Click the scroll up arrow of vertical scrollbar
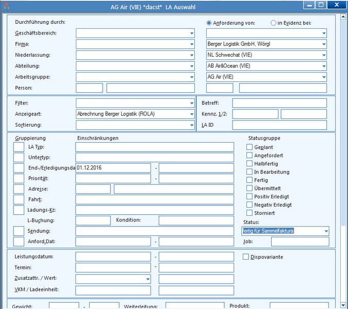348x309 pixels. pyautogui.click(x=343, y=16)
